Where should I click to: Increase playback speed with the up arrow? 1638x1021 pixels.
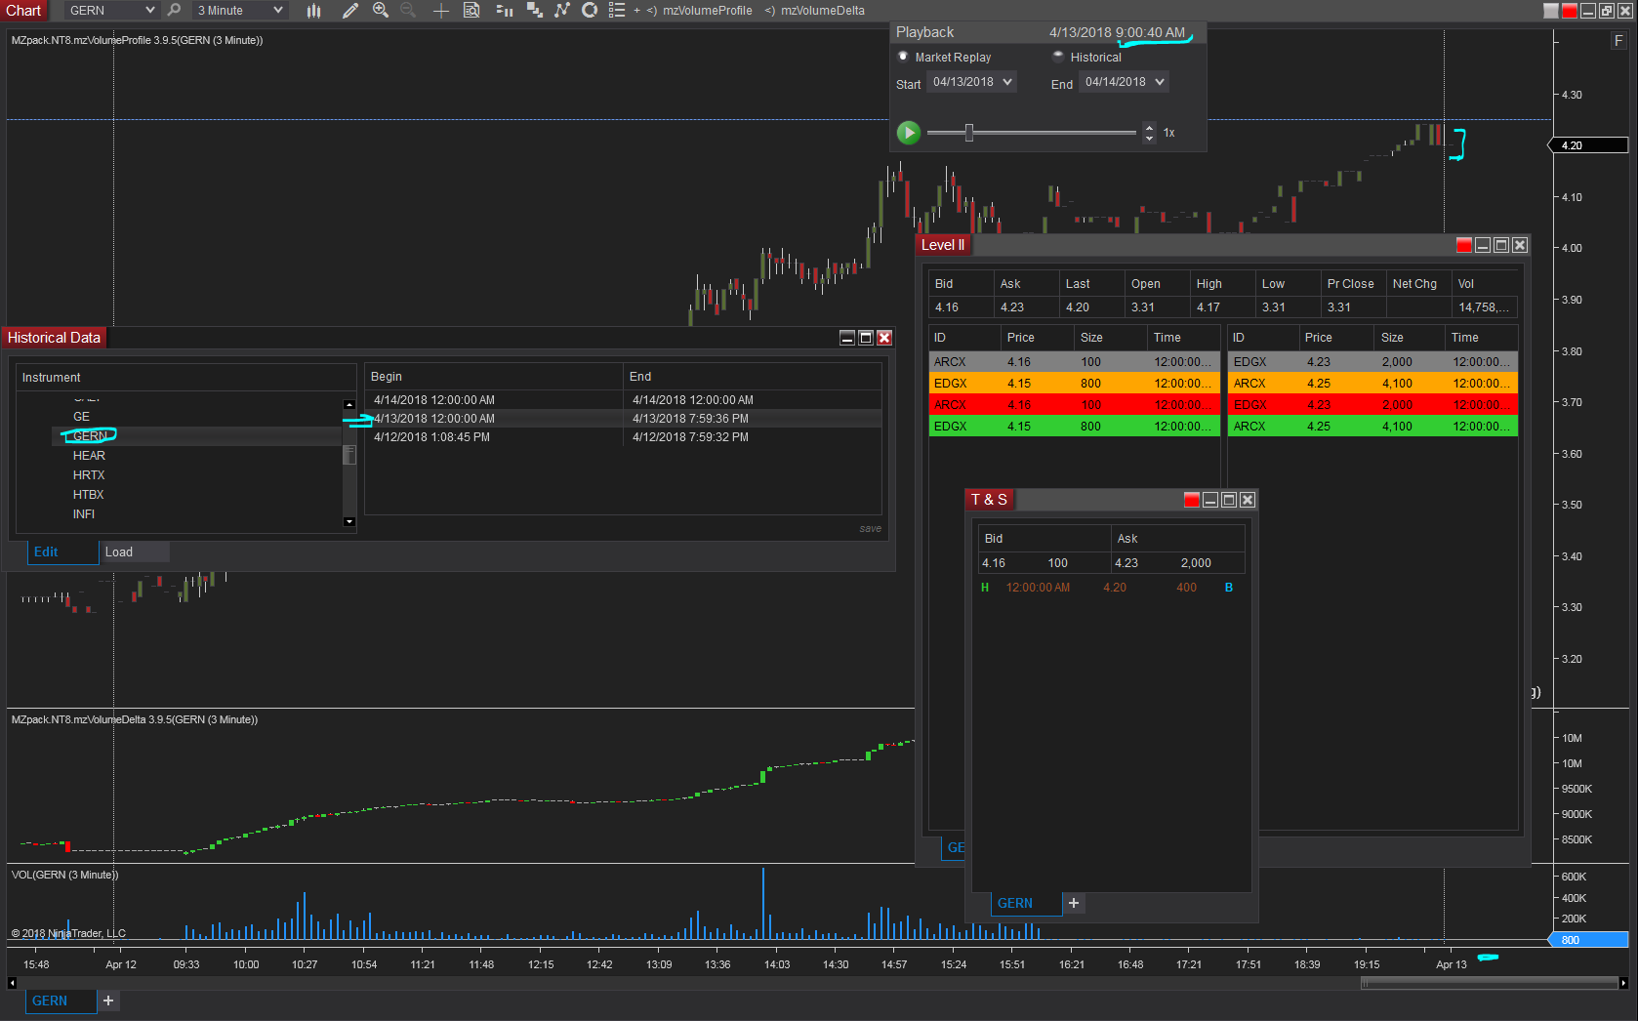[x=1149, y=128]
